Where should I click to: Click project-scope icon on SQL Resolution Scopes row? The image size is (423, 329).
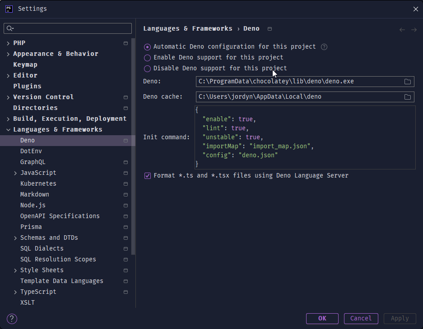[126, 260]
